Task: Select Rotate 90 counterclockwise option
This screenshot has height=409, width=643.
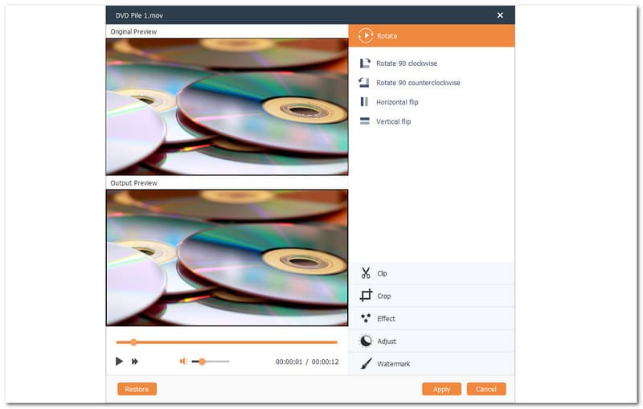Action: pos(418,83)
